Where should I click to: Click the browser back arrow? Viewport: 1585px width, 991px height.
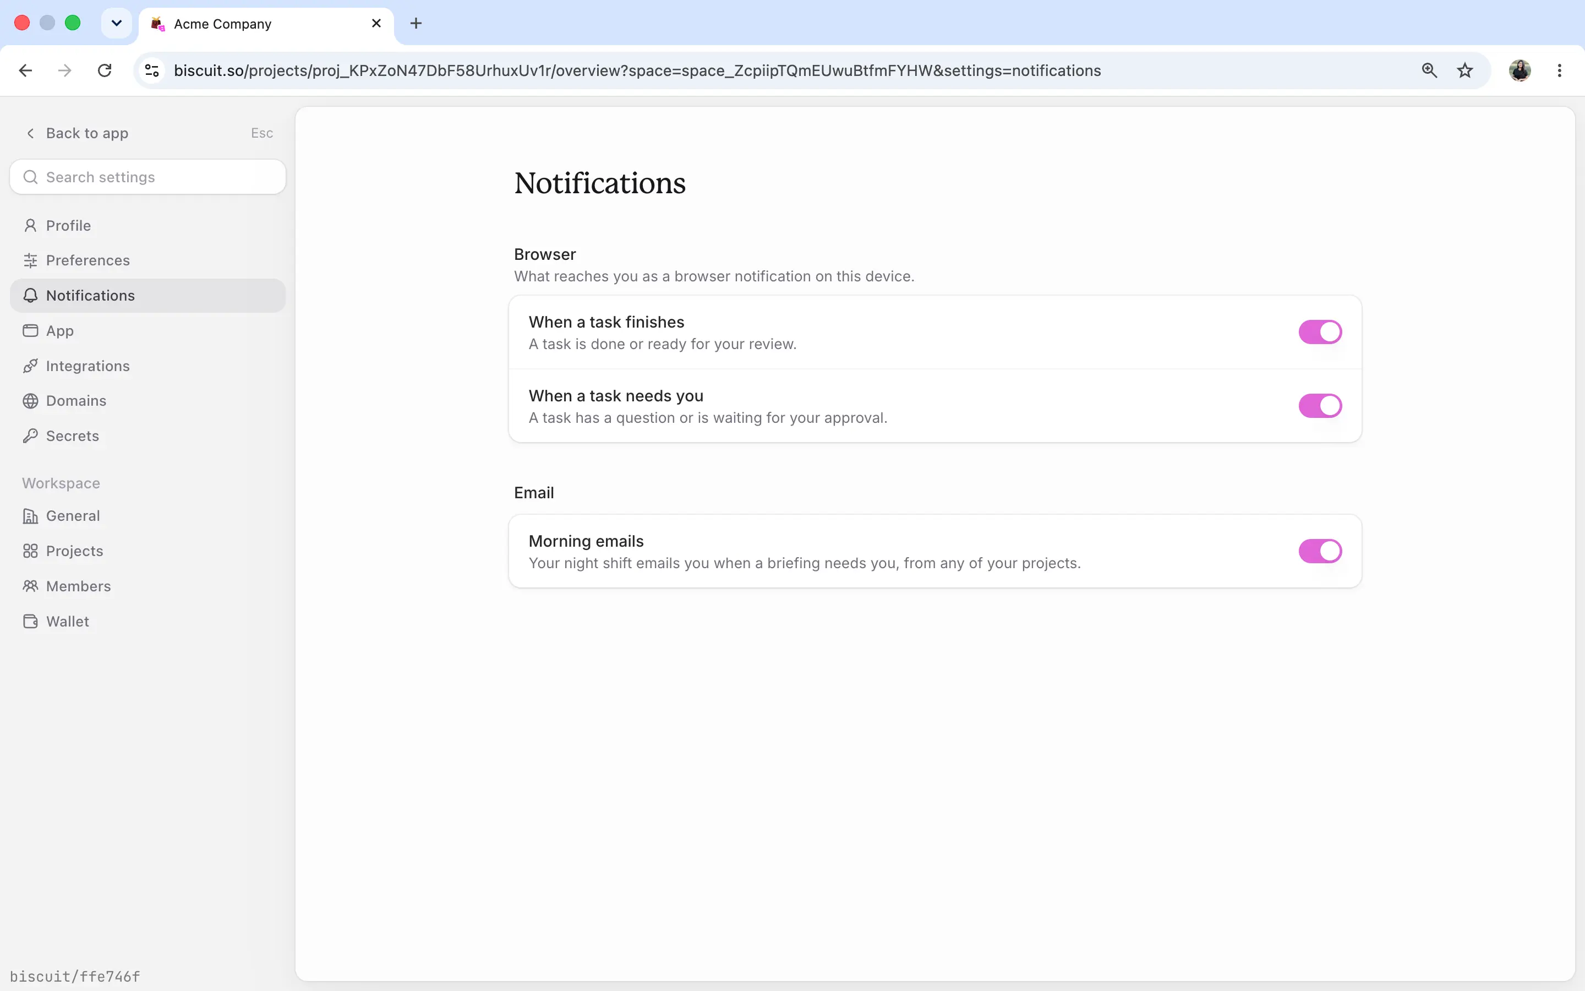[x=25, y=70]
